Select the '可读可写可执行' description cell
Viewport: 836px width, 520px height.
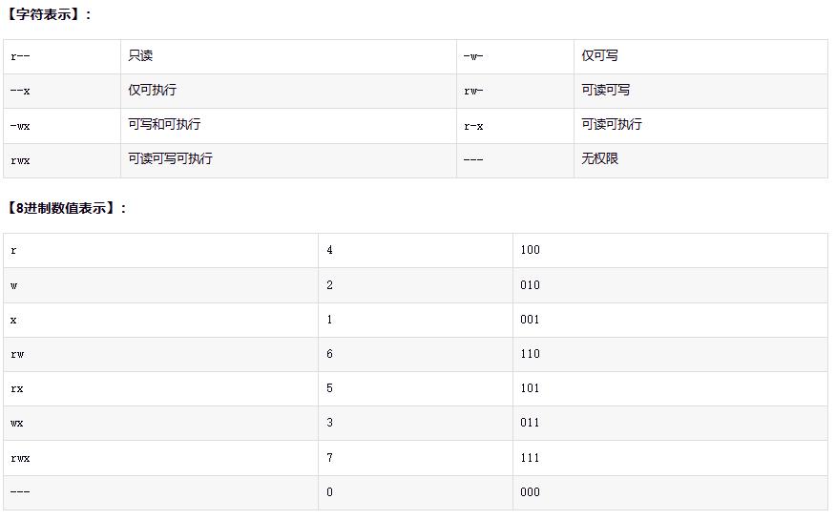point(170,159)
